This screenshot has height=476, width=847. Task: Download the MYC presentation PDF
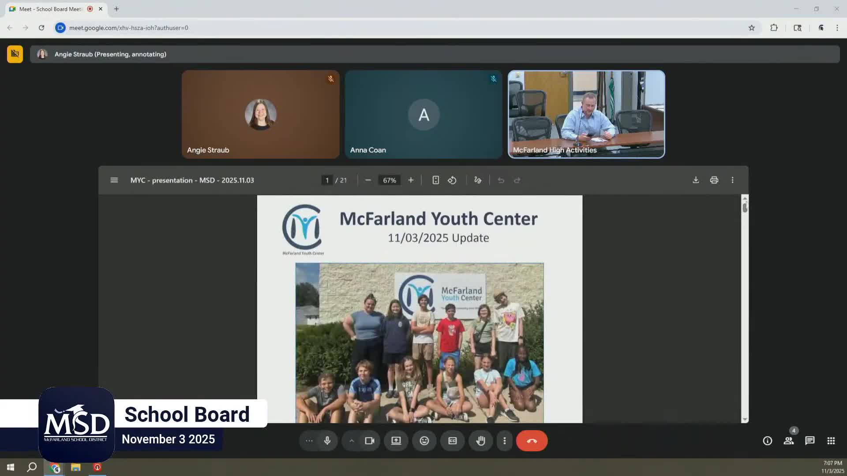coord(696,180)
